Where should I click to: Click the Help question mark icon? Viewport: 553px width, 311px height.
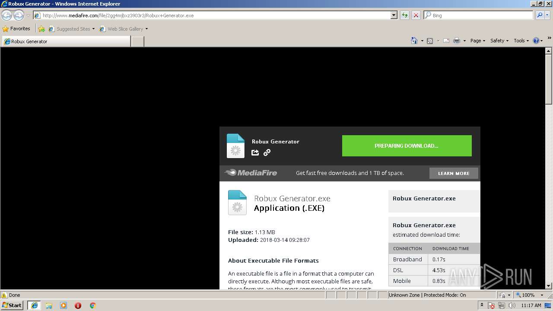point(536,41)
